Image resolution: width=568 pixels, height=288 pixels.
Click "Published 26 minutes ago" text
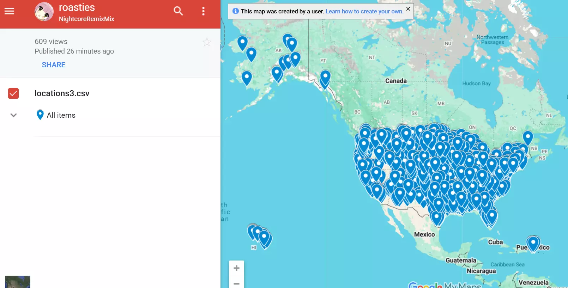pos(74,51)
